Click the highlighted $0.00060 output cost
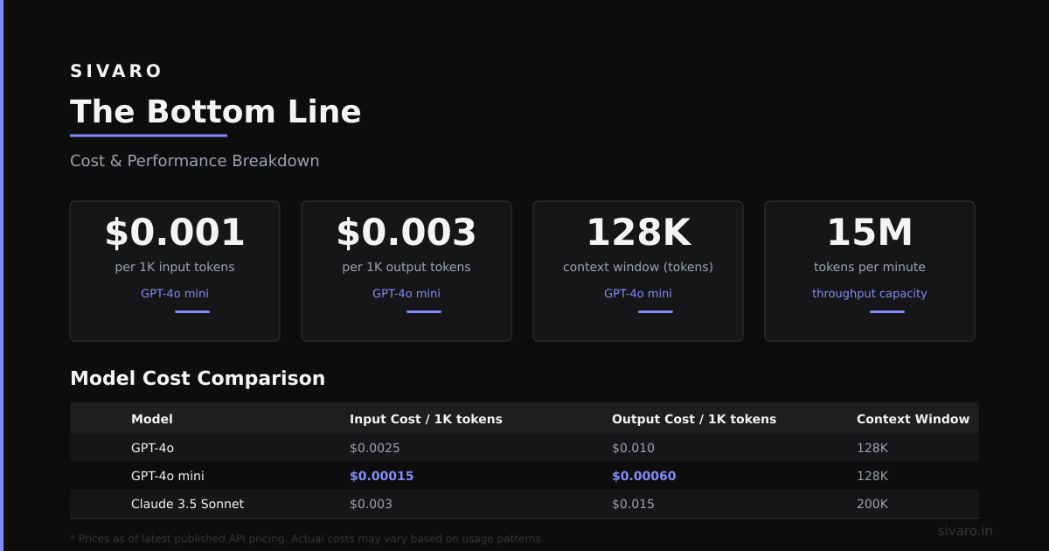Screen dimensions: 1049x551 [x=643, y=476]
